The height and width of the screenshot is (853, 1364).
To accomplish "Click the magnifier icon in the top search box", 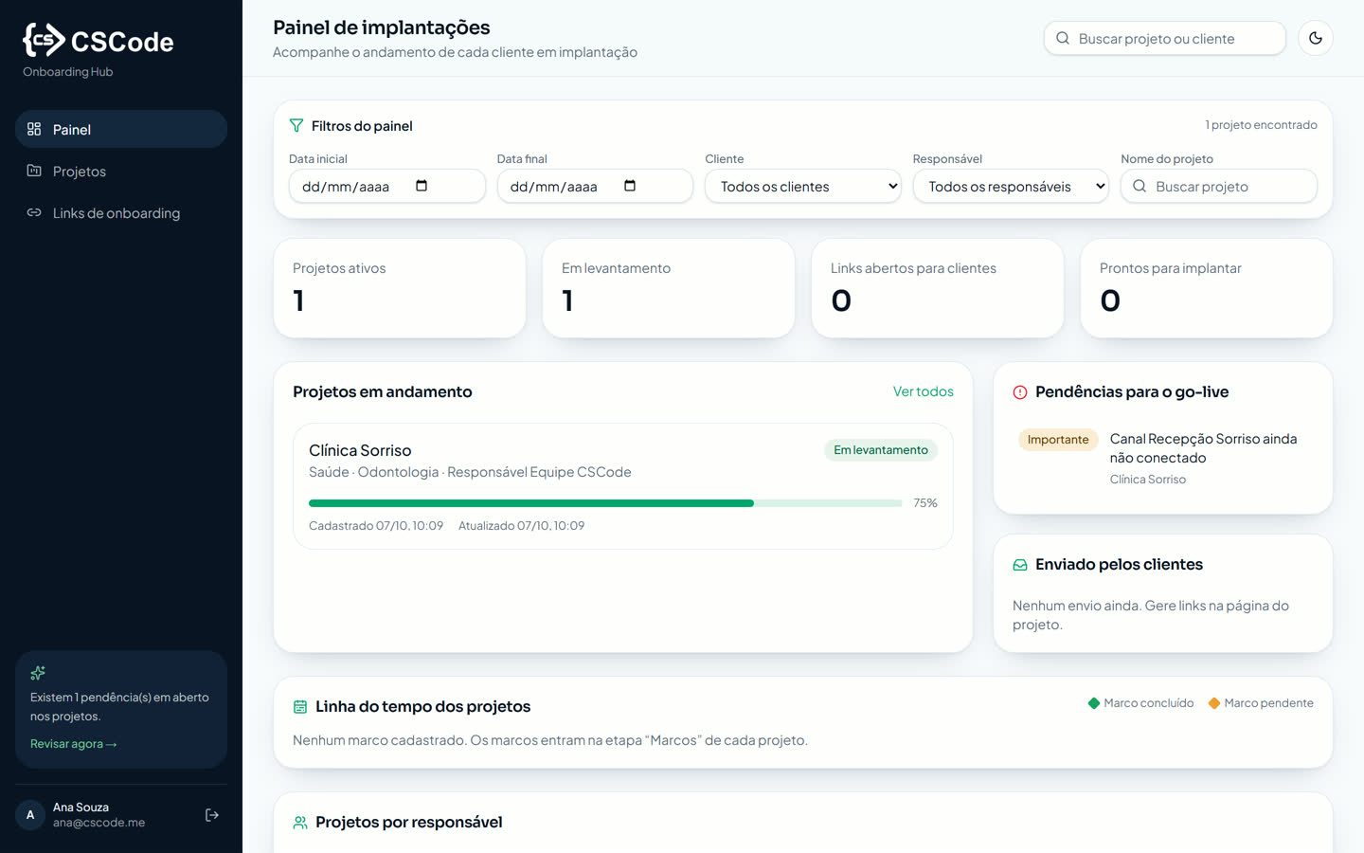I will [1063, 38].
